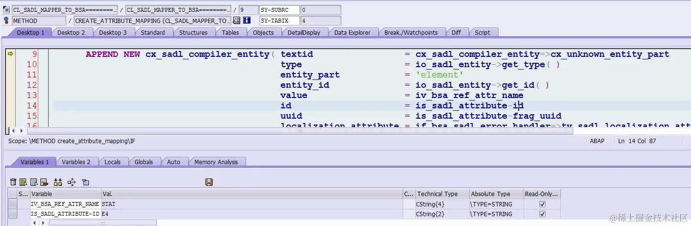Click the value cell 'E4'

[x=252, y=214]
